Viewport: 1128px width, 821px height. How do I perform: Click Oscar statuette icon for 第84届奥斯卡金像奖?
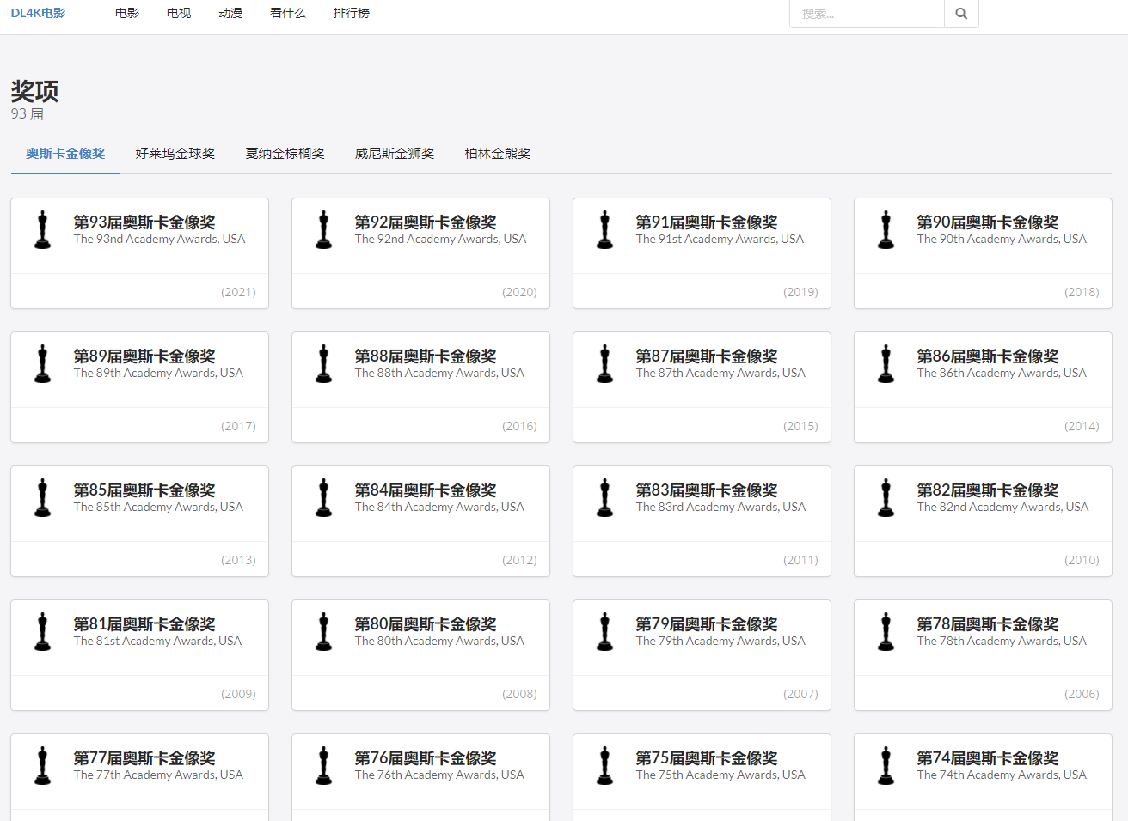323,498
